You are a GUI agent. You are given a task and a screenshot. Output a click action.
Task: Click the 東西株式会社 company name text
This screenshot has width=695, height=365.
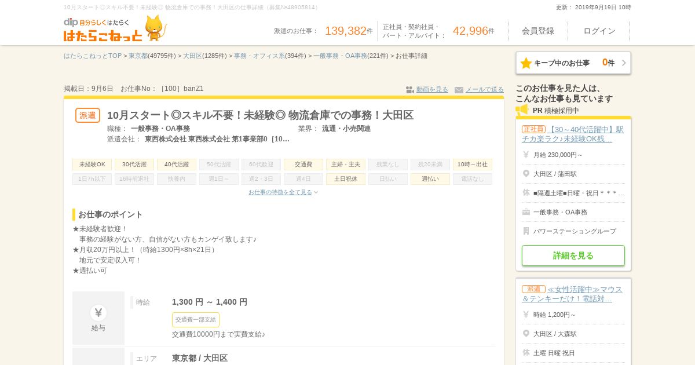tap(217, 139)
